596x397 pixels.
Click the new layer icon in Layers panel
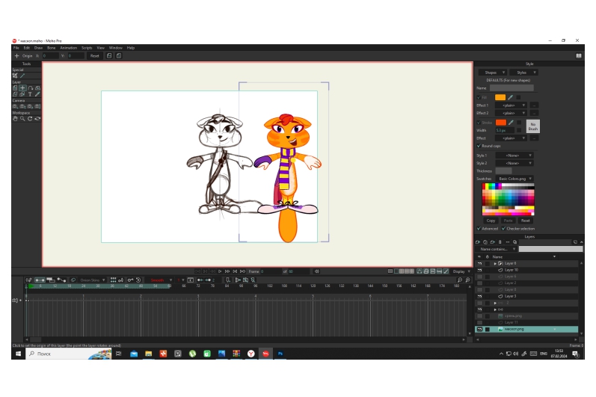478,242
